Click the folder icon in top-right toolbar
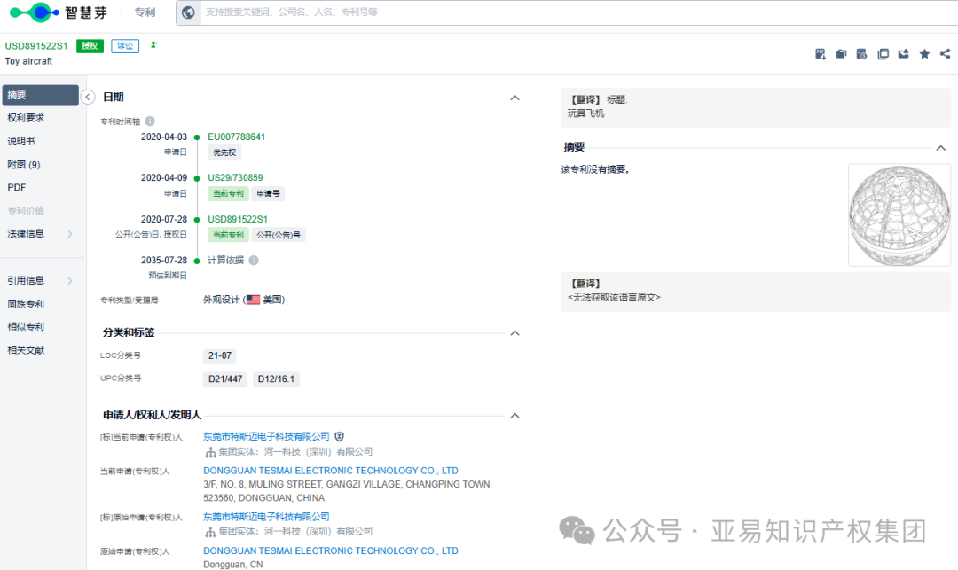The height and width of the screenshot is (570, 958). 841,54
